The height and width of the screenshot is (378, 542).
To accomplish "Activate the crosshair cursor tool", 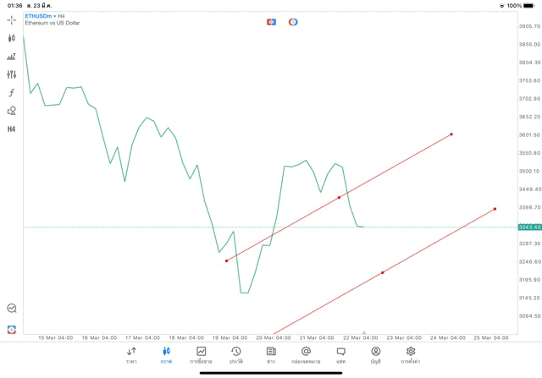I will click(x=12, y=19).
